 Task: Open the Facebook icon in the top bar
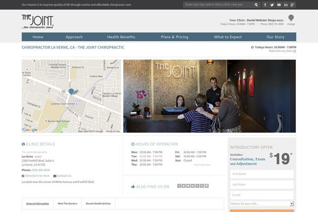pos(265,5)
